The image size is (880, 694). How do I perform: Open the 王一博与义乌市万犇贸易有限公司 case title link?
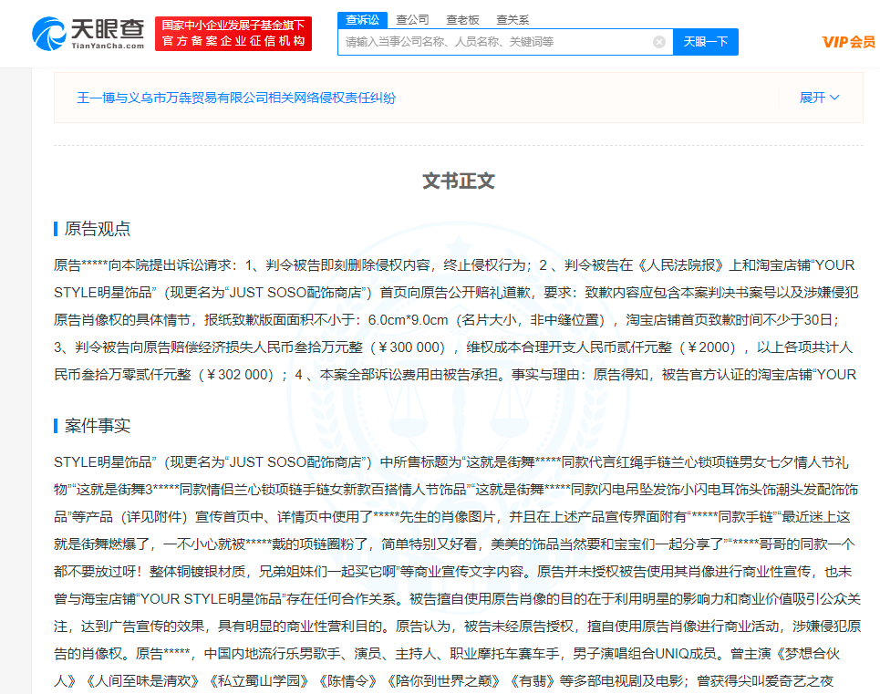coord(236,98)
